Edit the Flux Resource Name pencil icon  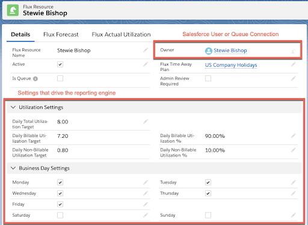coord(146,50)
